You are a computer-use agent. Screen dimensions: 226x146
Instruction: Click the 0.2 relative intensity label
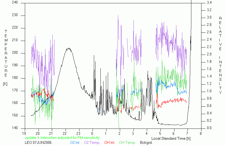click(209, 121)
